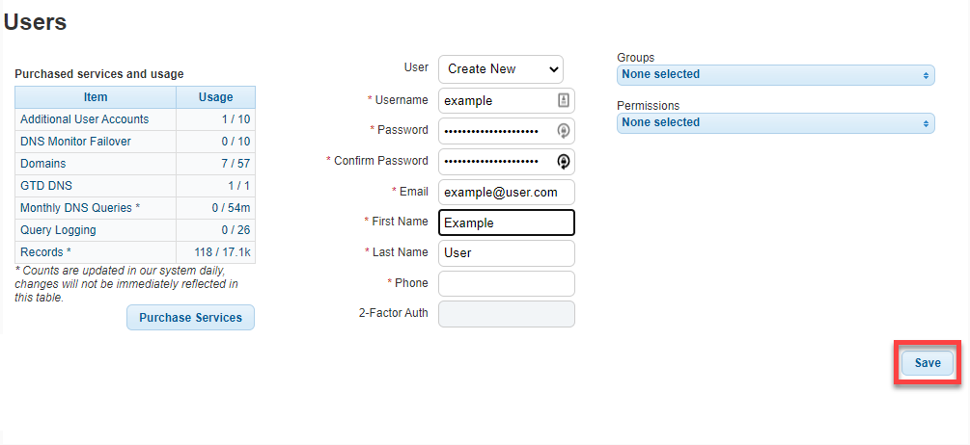Expand the Permissions 'None selected' dropdown
The height and width of the screenshot is (445, 970).
(x=776, y=123)
